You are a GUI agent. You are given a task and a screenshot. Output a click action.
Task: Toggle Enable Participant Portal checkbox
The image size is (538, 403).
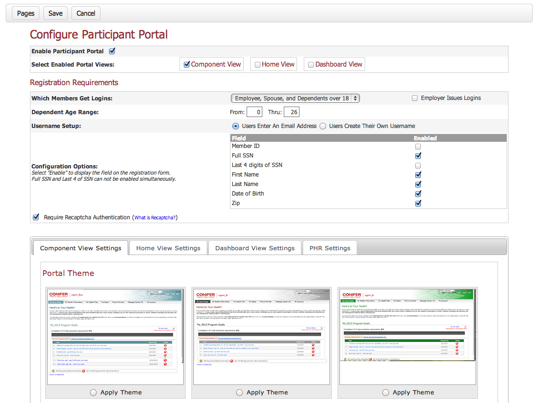112,51
